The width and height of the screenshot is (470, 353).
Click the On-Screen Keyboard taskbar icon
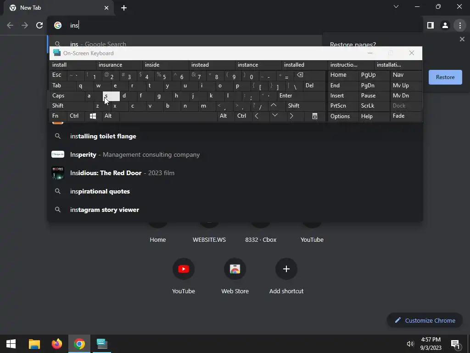tap(102, 344)
